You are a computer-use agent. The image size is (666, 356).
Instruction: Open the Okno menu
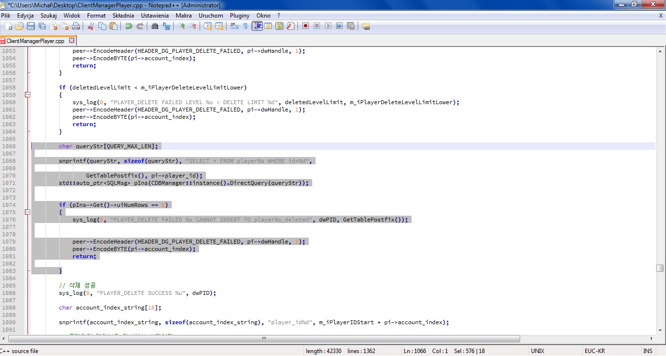pos(263,16)
